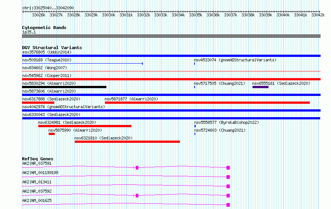The image size is (331, 209).
Task: Click the red nsv5871877 (Almarri2020) bar
Action: click(207, 103)
